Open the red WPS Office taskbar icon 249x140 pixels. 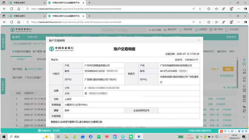pos(107,137)
